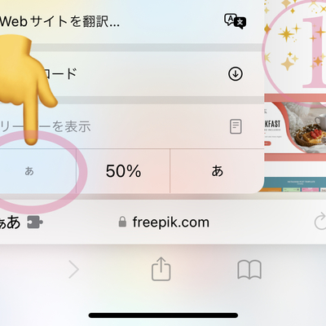Reload page with the refresh arrow
Screen dimensions: 326x326
(x=320, y=222)
